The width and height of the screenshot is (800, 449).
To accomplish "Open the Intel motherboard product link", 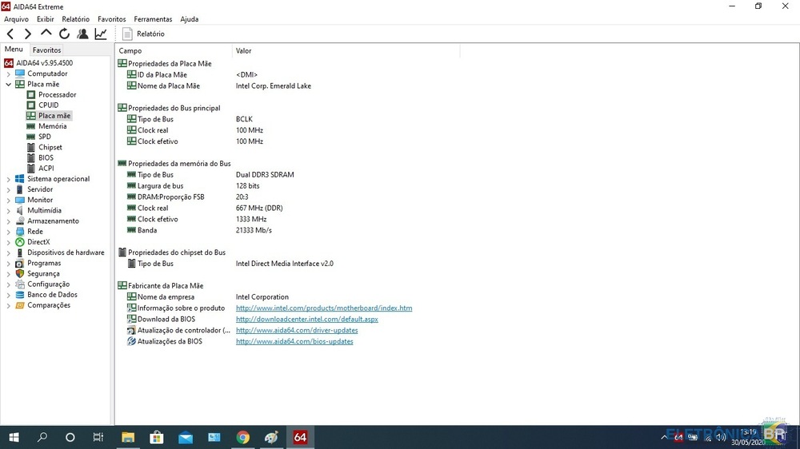I will [323, 308].
